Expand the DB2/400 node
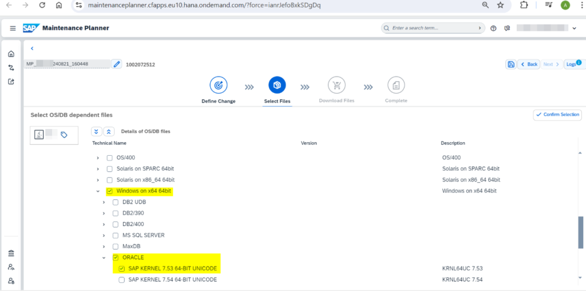 [104, 224]
